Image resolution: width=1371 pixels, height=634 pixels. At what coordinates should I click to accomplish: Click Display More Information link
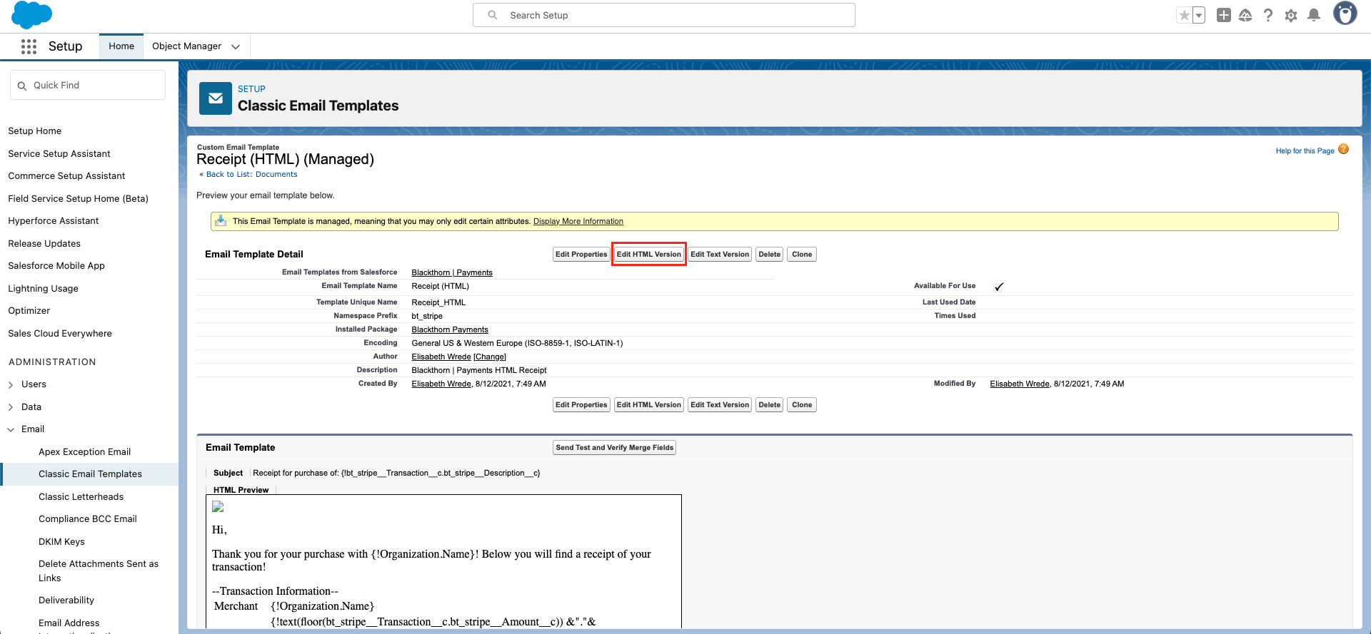point(578,222)
